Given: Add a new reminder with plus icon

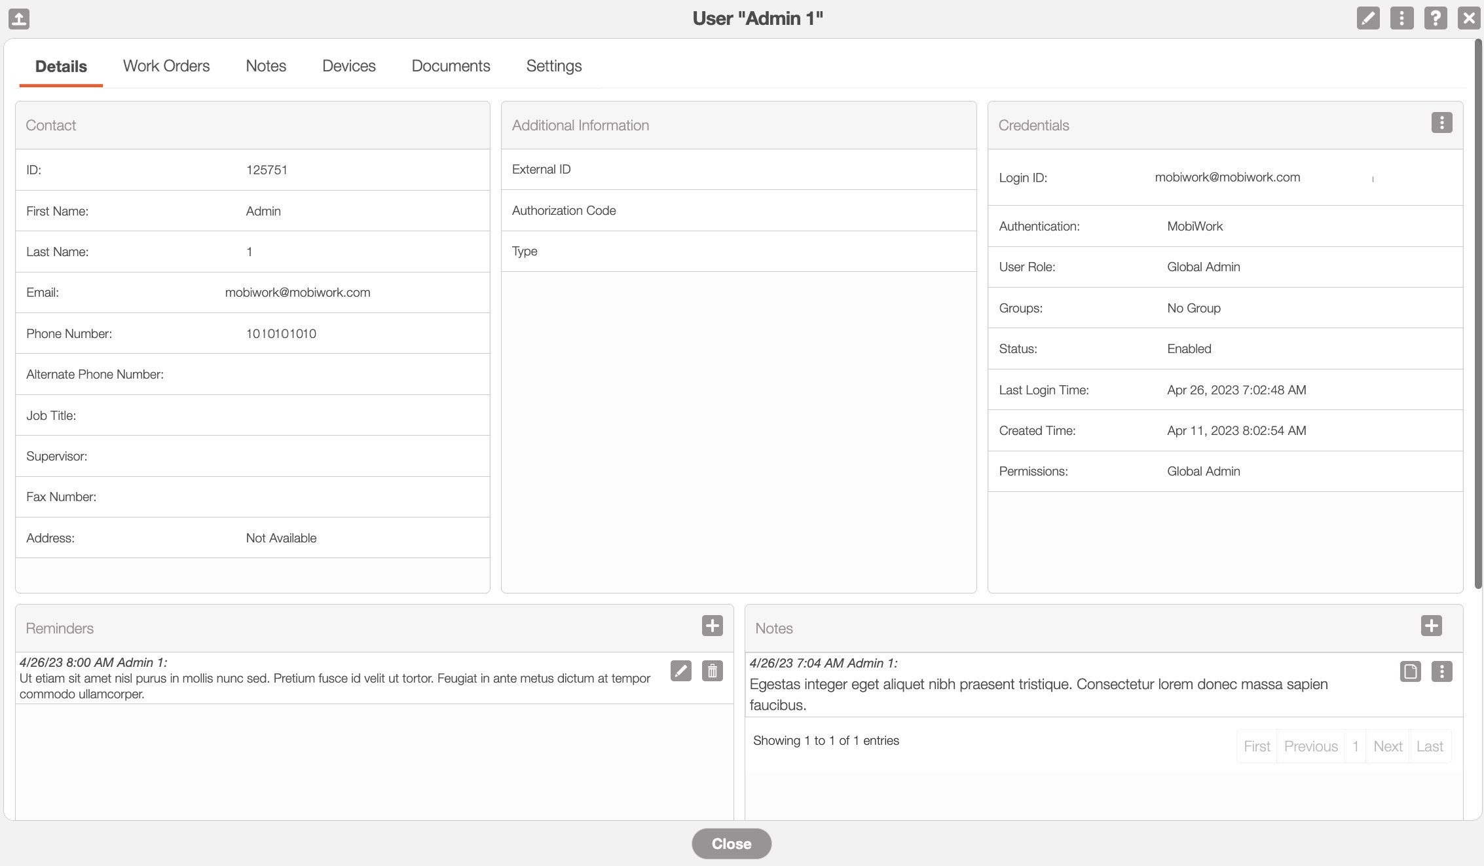Looking at the screenshot, I should [x=712, y=626].
